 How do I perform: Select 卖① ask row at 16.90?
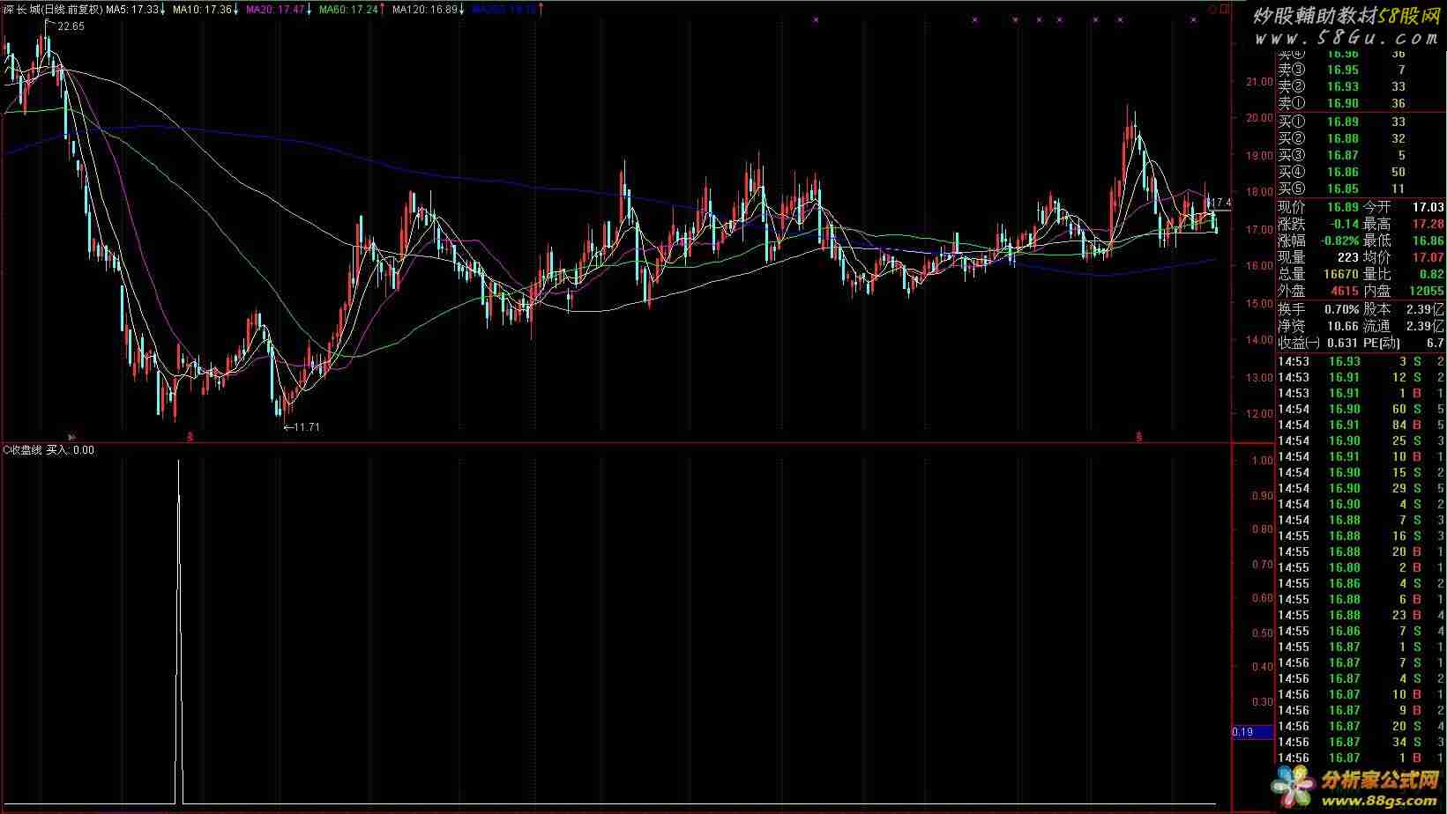(1361, 103)
